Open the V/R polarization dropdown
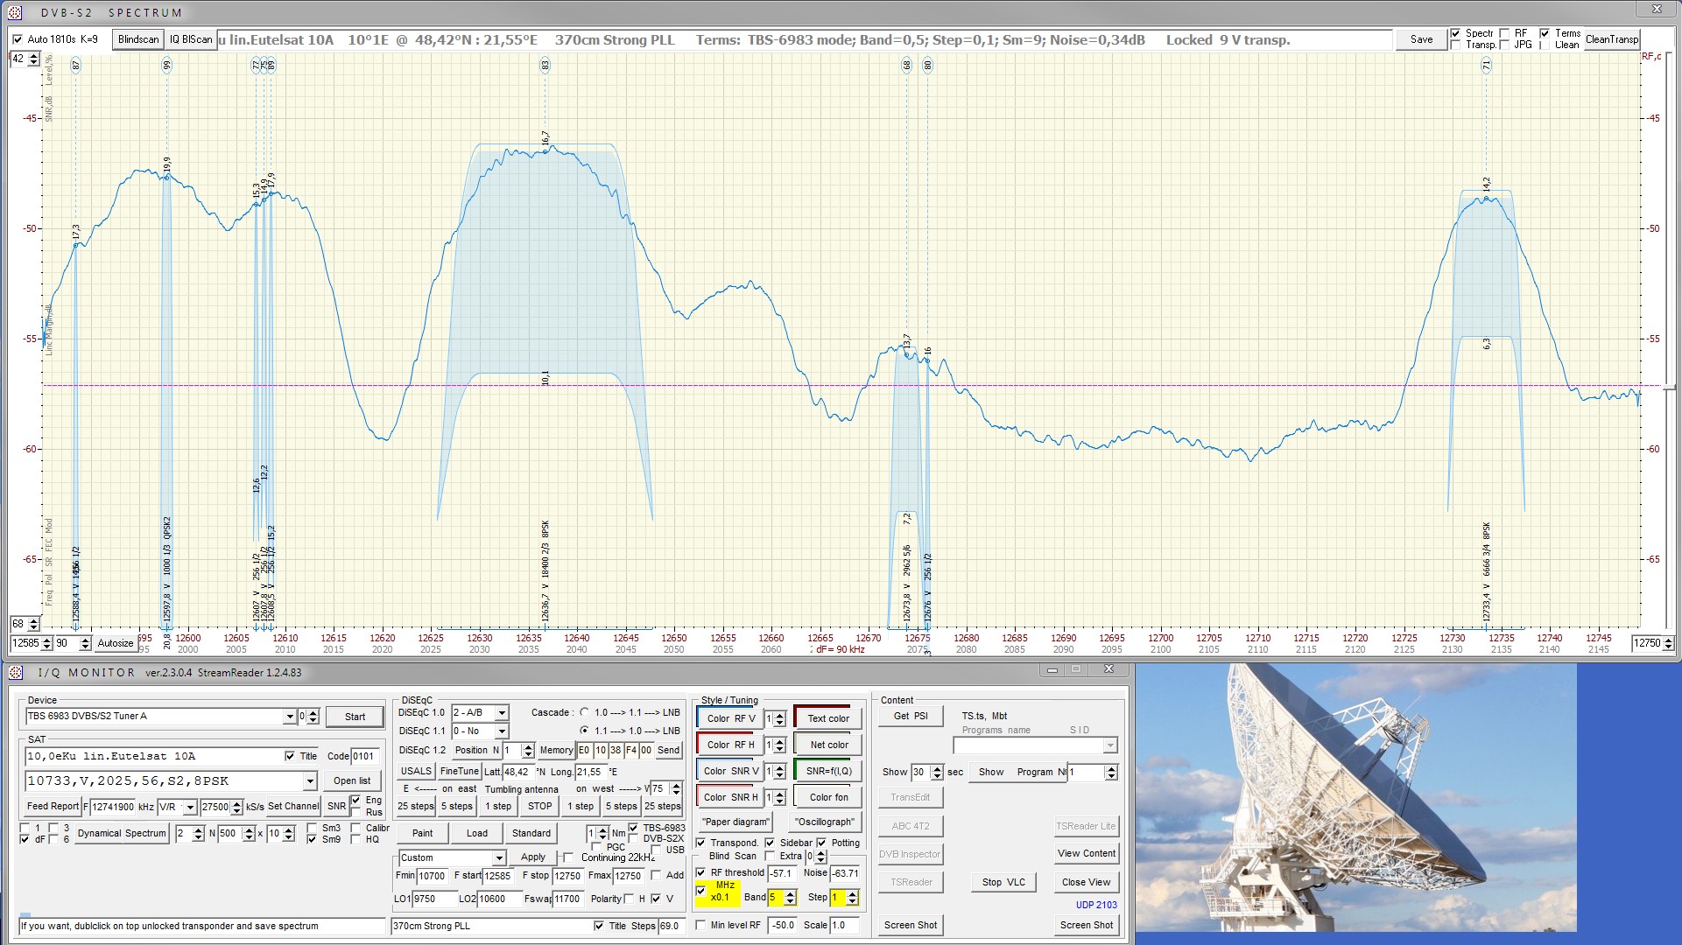The image size is (1682, 945). click(189, 807)
